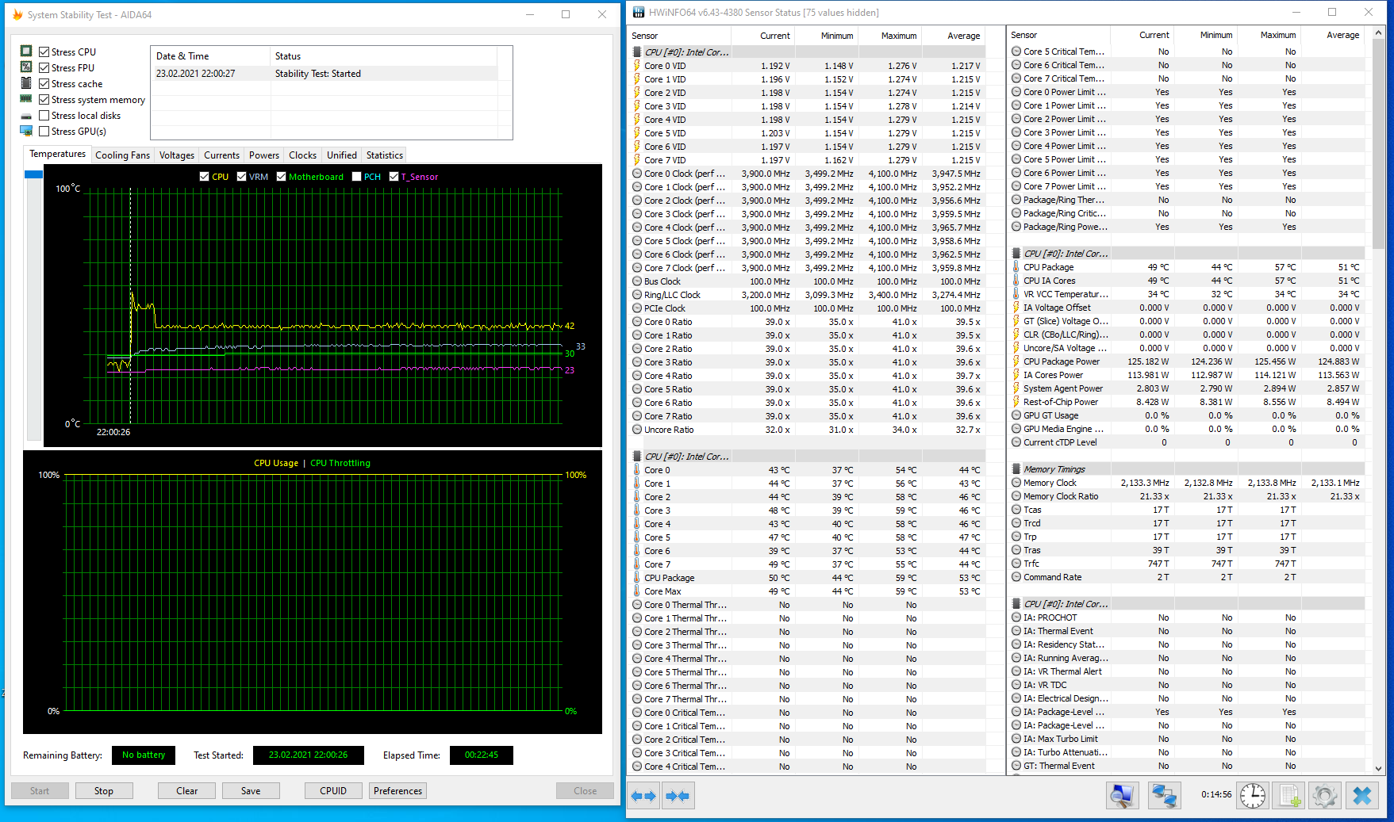Uncheck Stress cache checkbox

[x=44, y=83]
